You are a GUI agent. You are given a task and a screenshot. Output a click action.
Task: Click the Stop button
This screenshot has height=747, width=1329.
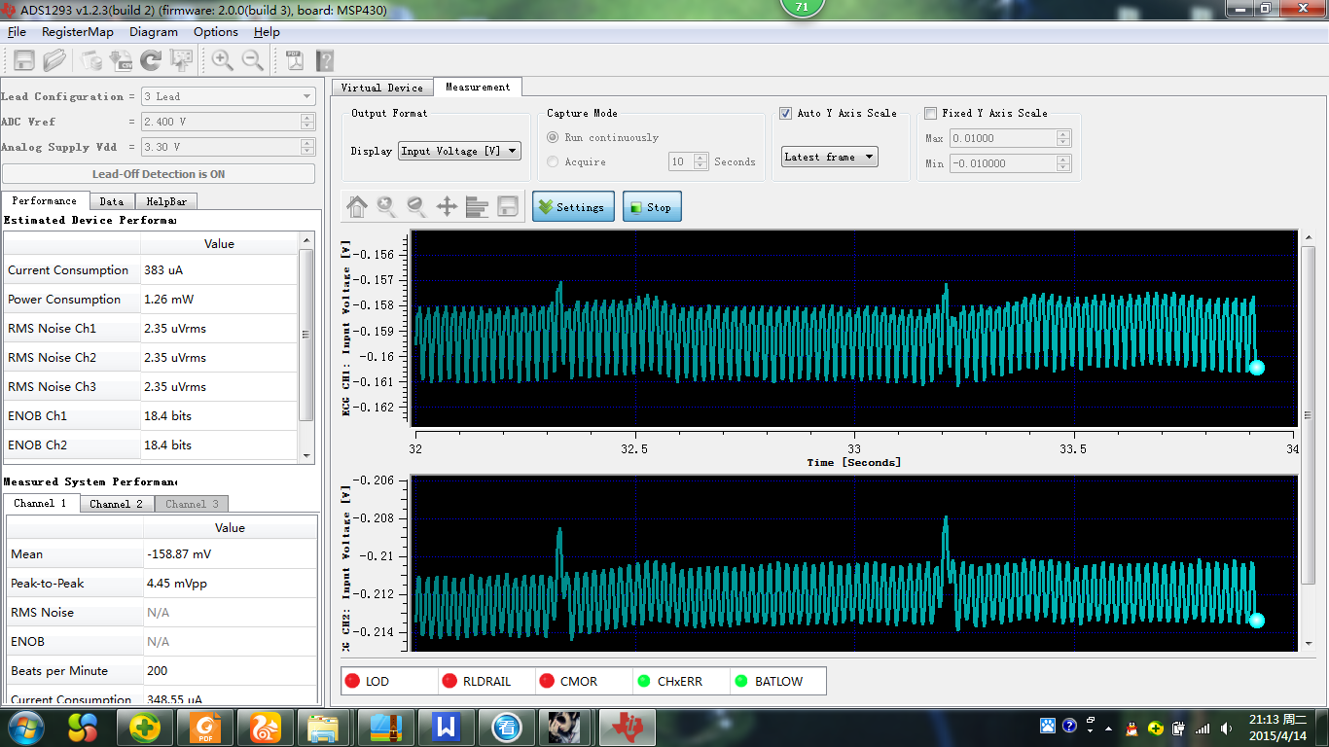(x=652, y=207)
